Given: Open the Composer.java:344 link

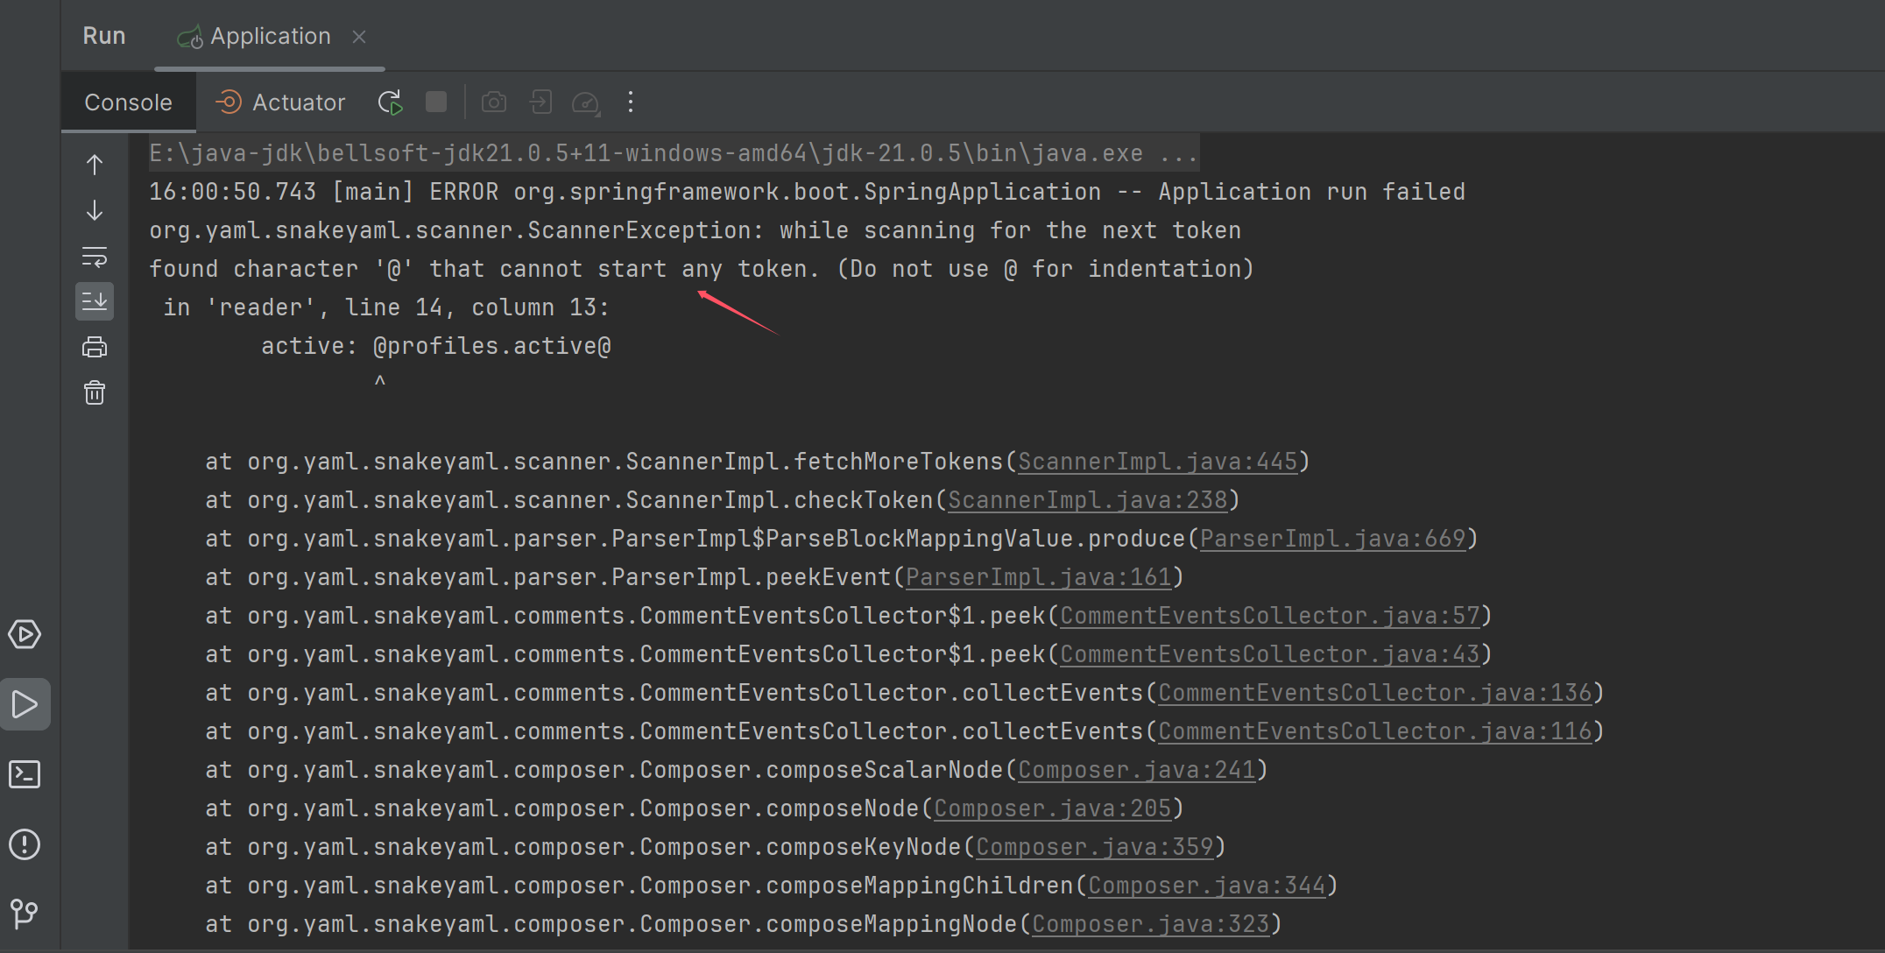Looking at the screenshot, I should 1206,886.
